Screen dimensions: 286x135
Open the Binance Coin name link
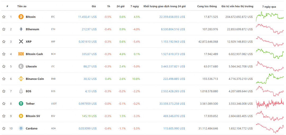tap(35, 79)
